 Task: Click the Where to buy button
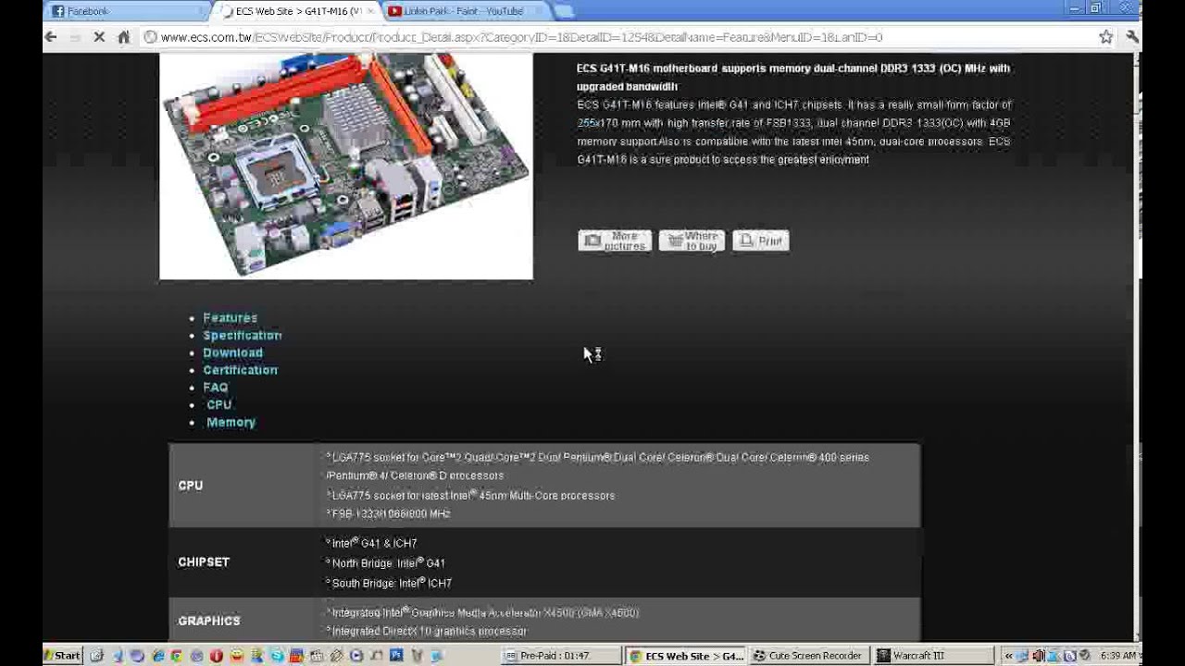pyautogui.click(x=692, y=240)
